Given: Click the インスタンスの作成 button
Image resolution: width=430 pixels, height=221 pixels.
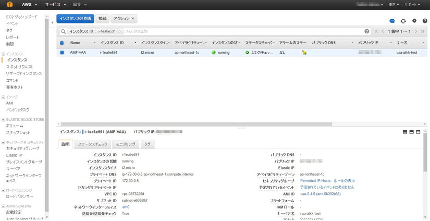Looking at the screenshot, I should (x=75, y=19).
